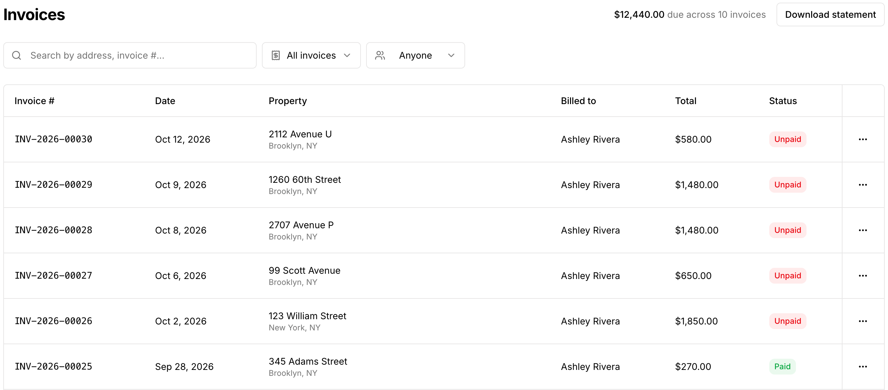Click the 2707 Avenue P property
Viewport: 888px width, 390px height.
(x=301, y=225)
